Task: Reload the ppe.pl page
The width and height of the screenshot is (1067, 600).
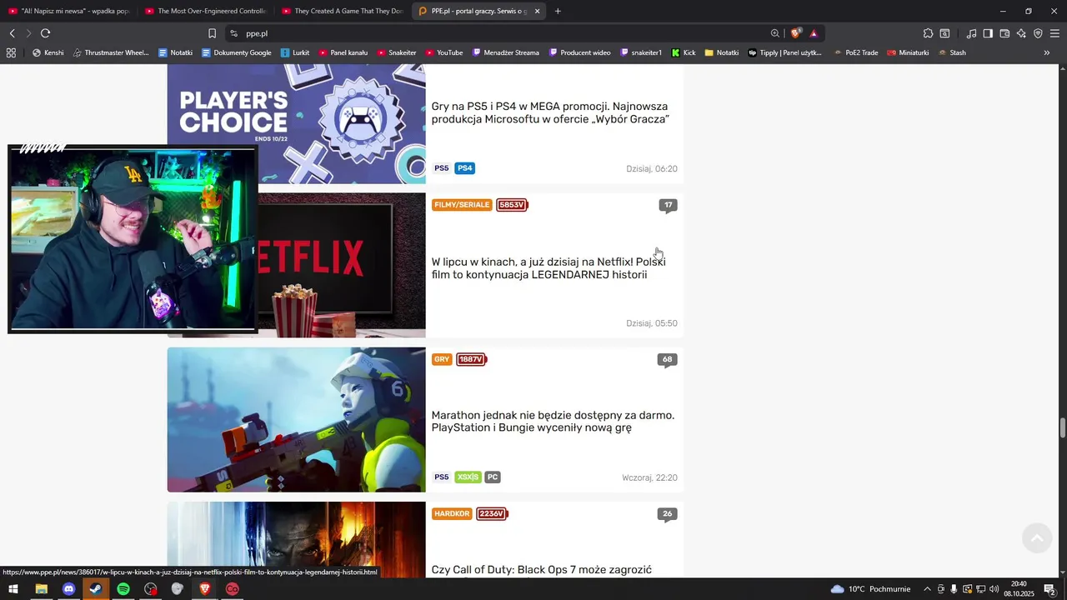Action: coord(45,33)
